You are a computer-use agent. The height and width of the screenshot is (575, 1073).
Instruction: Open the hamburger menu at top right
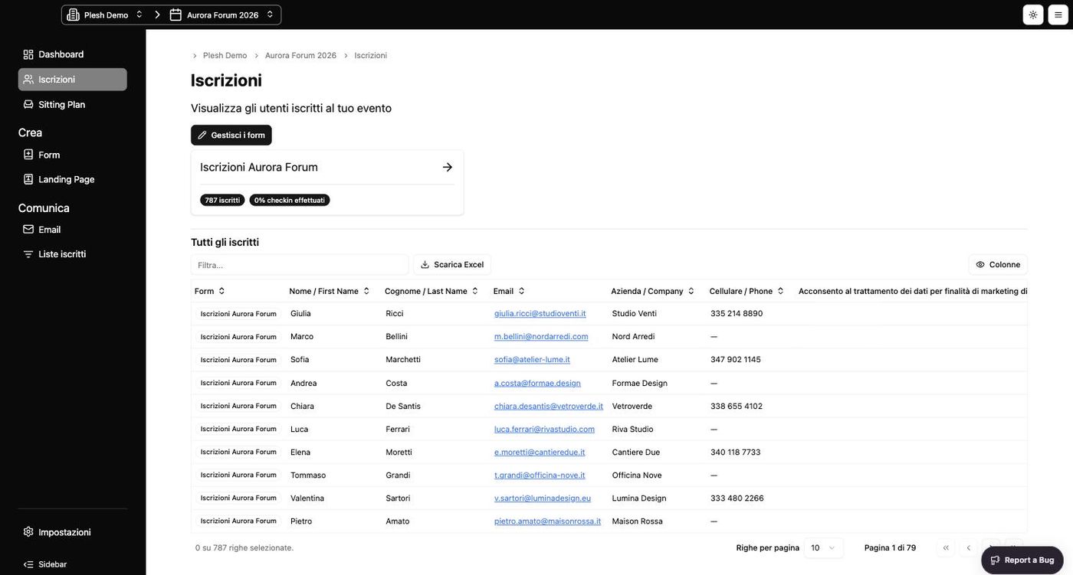pyautogui.click(x=1058, y=15)
